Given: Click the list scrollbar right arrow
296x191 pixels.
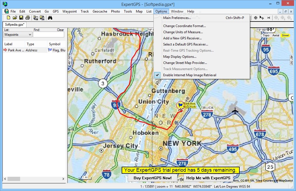Looking at the screenshot, I should click(63, 179).
